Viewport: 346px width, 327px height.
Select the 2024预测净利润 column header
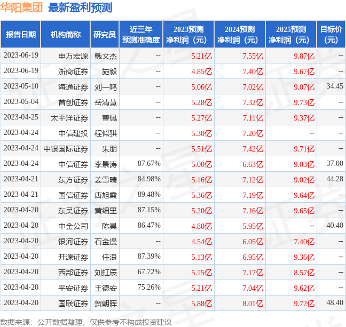click(240, 34)
